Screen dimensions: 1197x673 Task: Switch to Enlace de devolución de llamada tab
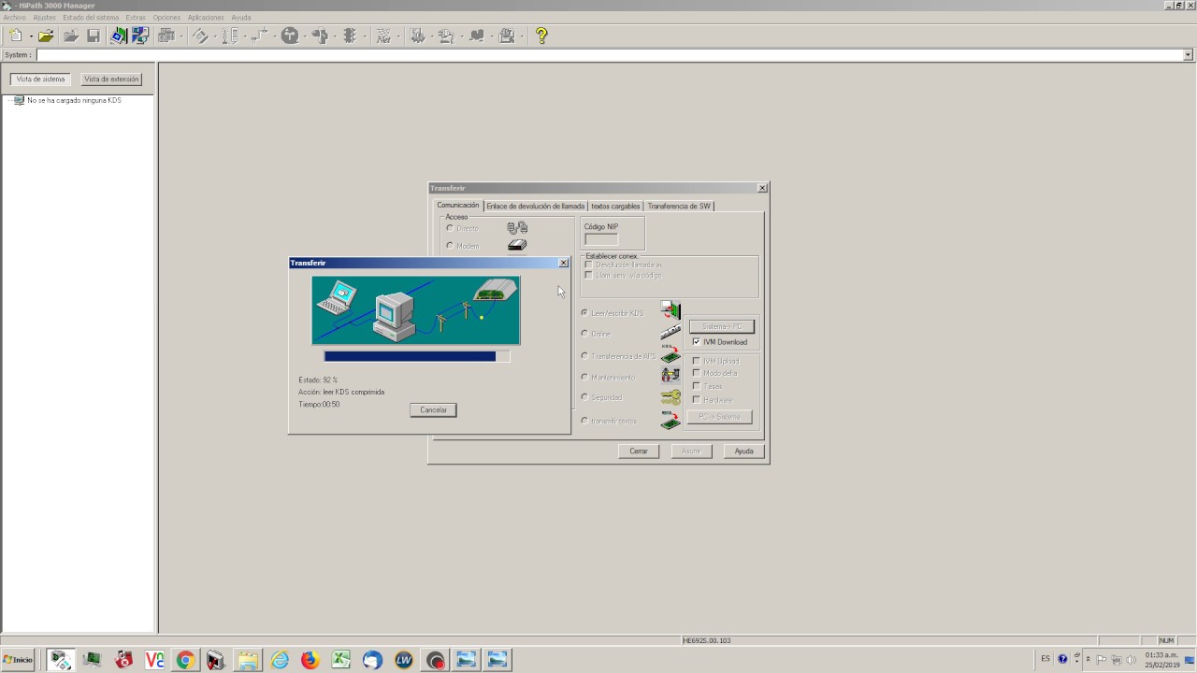click(535, 206)
